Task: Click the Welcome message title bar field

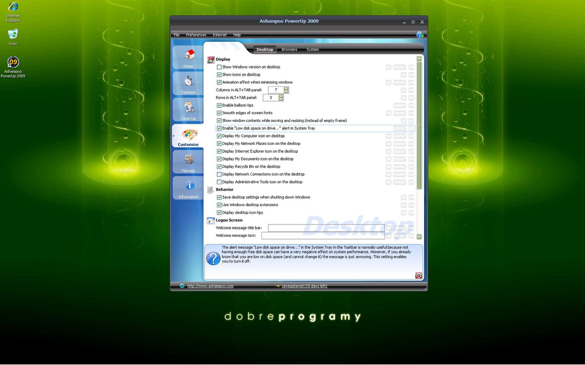Action: click(326, 228)
